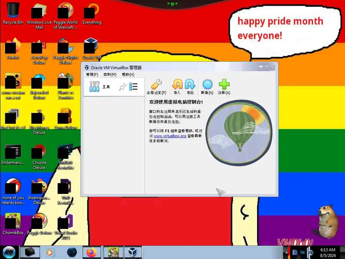Open the 管理(F) menu
The height and width of the screenshot is (259, 345).
click(x=92, y=75)
